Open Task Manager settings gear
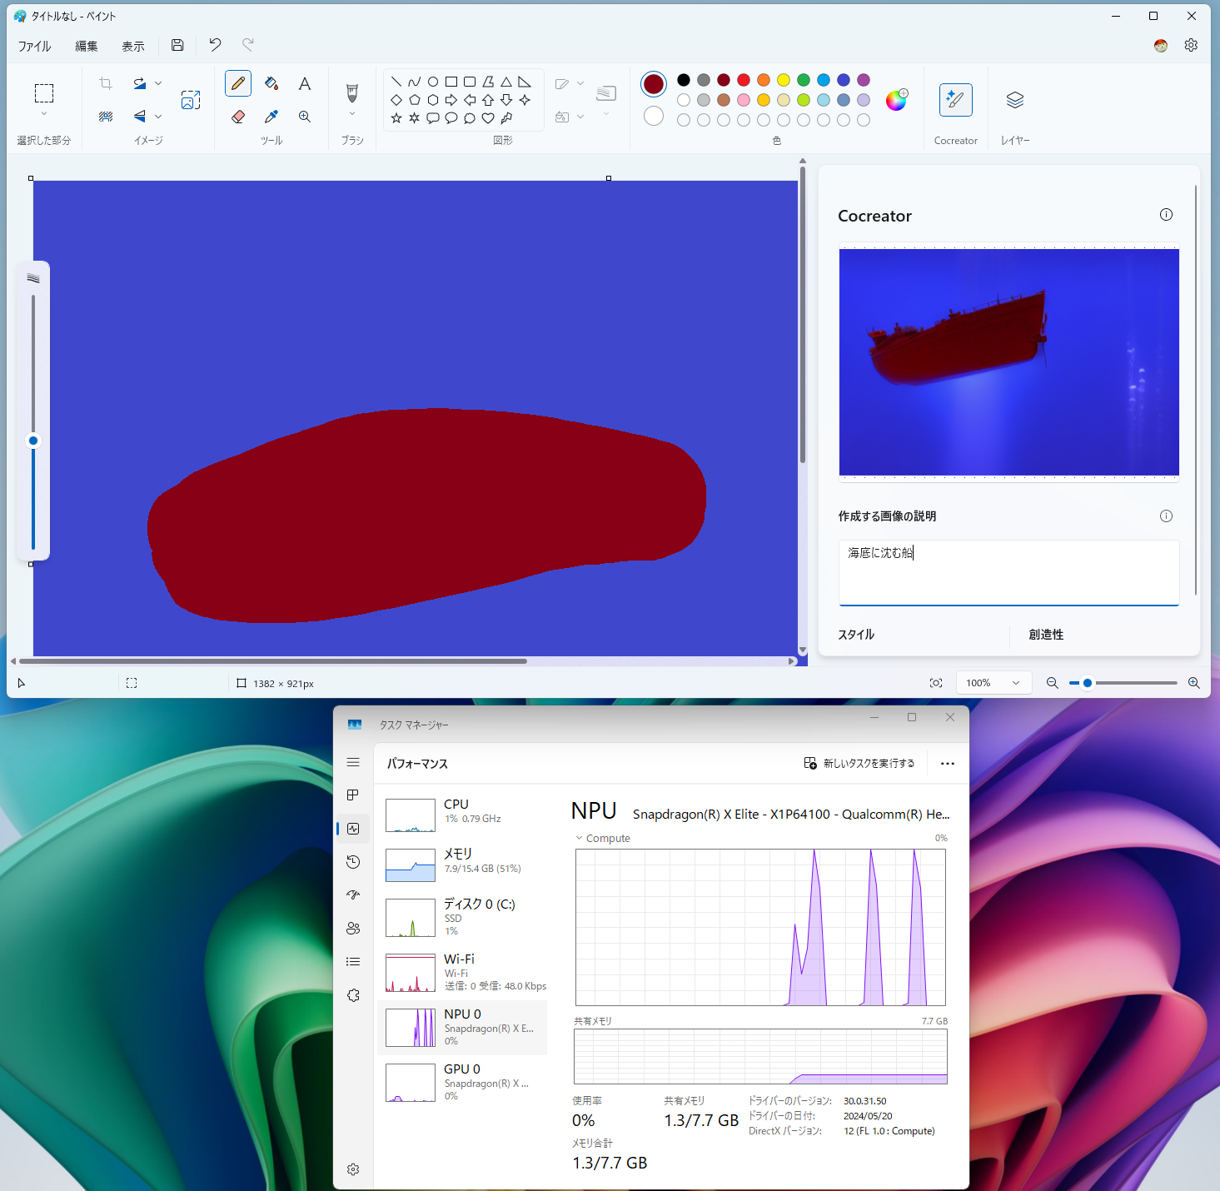The image size is (1220, 1191). [353, 1169]
